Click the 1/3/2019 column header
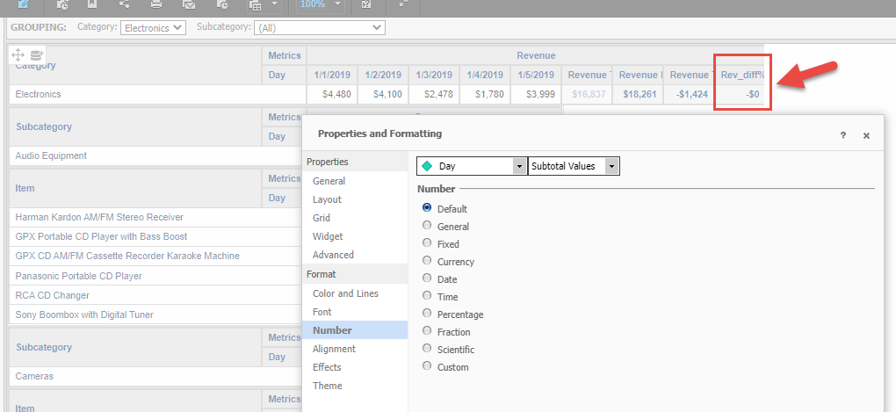896x412 pixels. (x=434, y=75)
